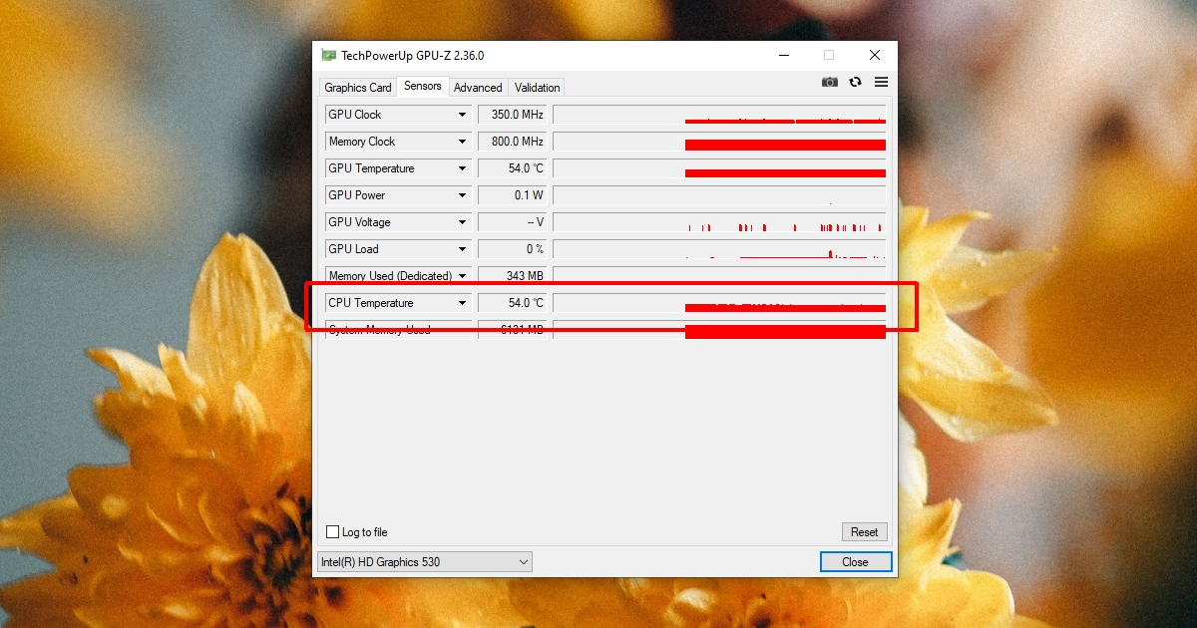Expand the GPU Load sensor dropdown
The height and width of the screenshot is (628, 1197).
462,249
